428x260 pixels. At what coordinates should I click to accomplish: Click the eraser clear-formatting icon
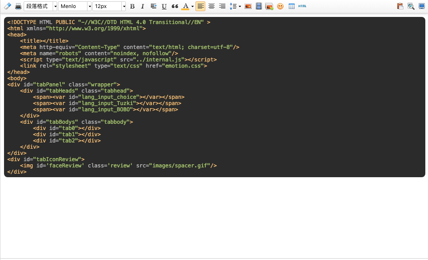coord(8,6)
